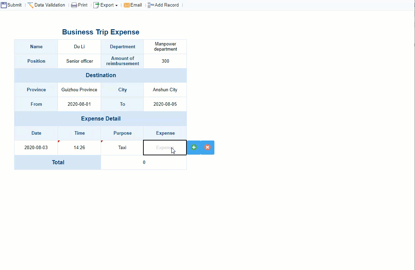
Task: Click the 'Time' column header
Action: 79,133
